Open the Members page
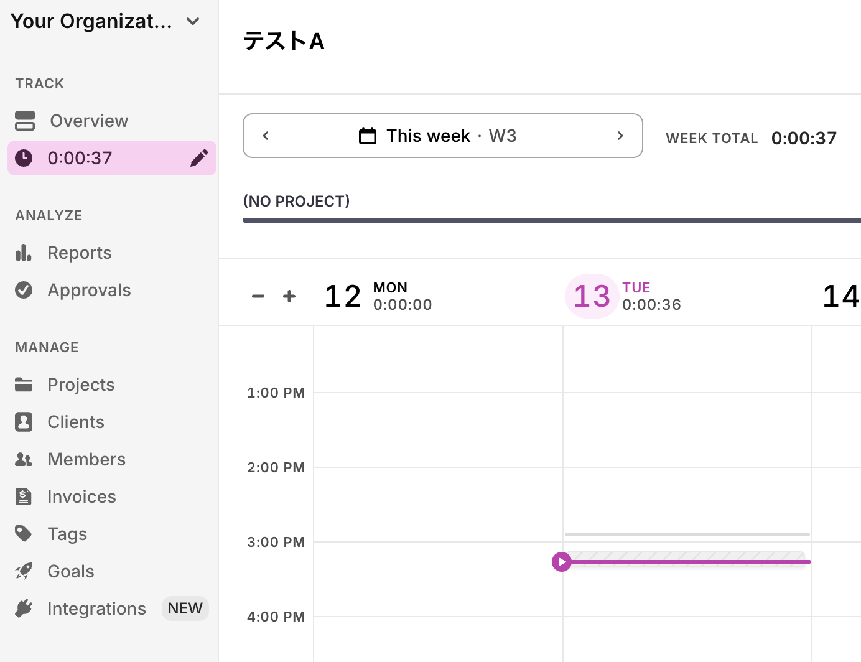The width and height of the screenshot is (861, 662). tap(86, 459)
